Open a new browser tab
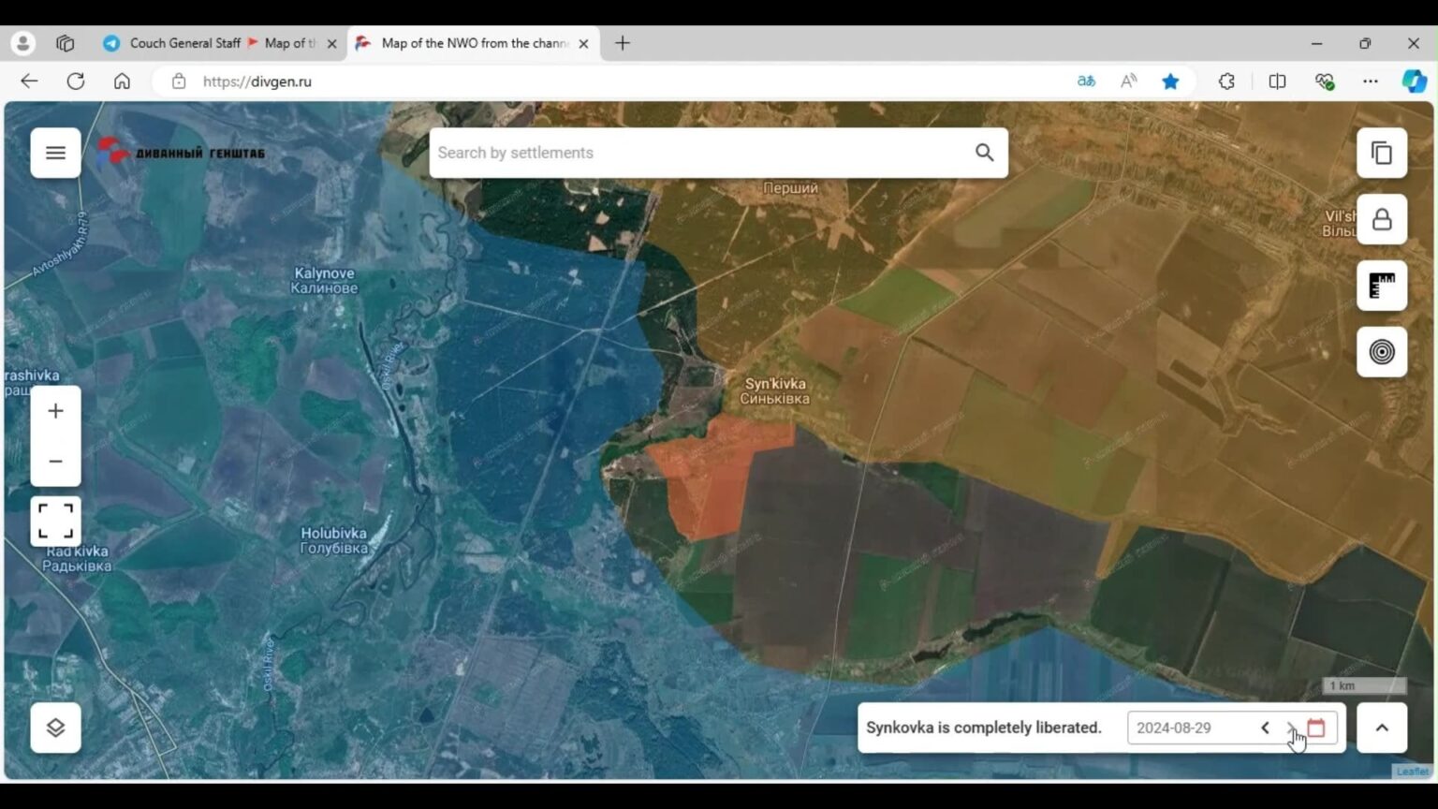1438x809 pixels. [623, 43]
